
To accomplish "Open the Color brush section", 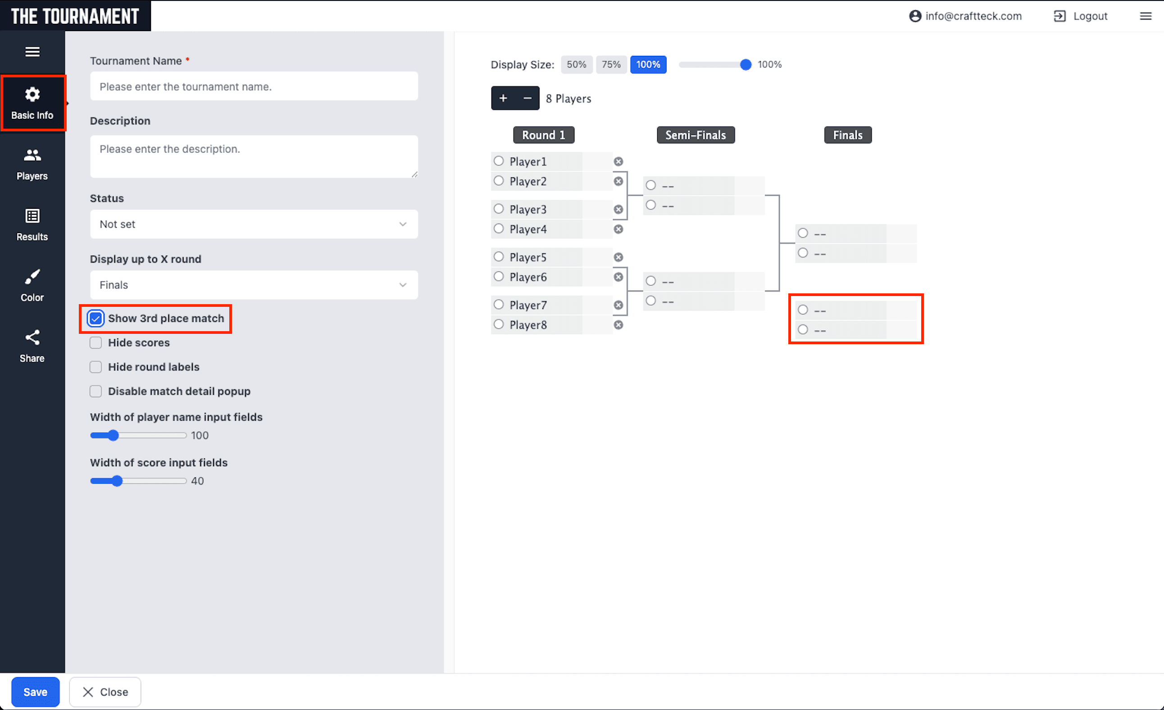I will [x=32, y=285].
